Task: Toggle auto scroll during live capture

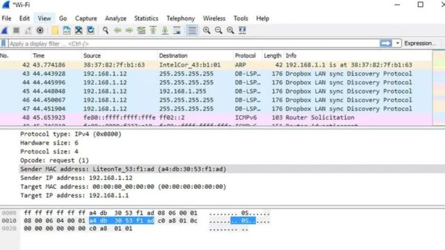Action: [x=177, y=31]
